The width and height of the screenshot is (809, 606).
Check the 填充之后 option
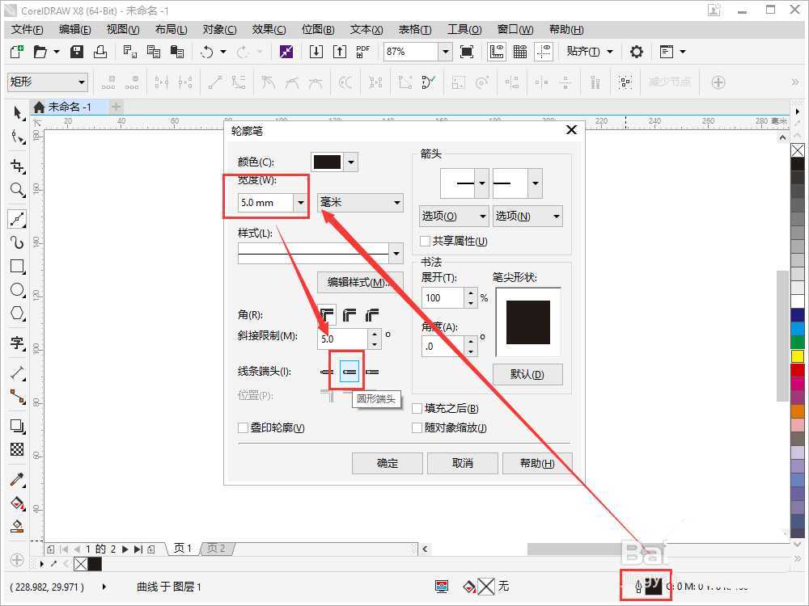coord(417,409)
